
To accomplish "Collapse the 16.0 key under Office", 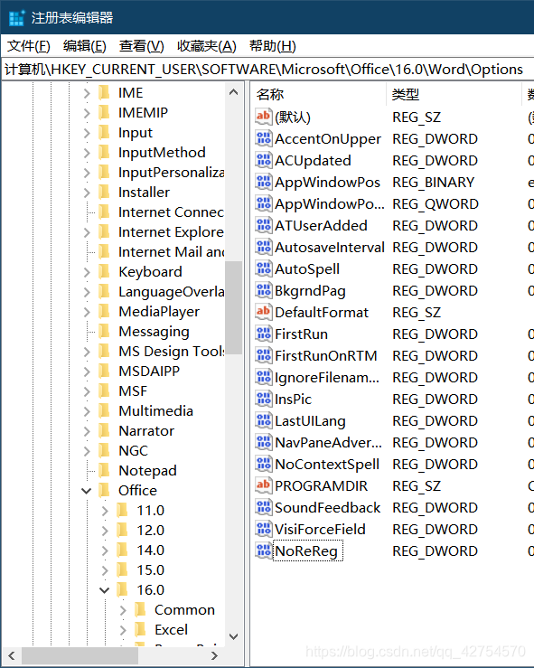I will coord(104,590).
